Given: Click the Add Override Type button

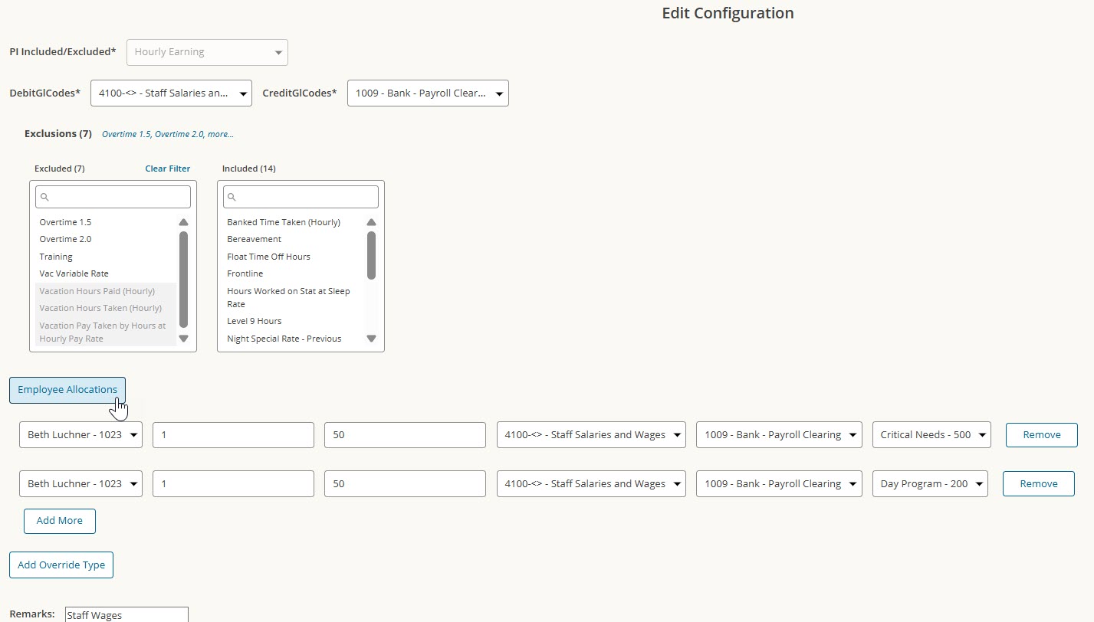Looking at the screenshot, I should tap(61, 565).
